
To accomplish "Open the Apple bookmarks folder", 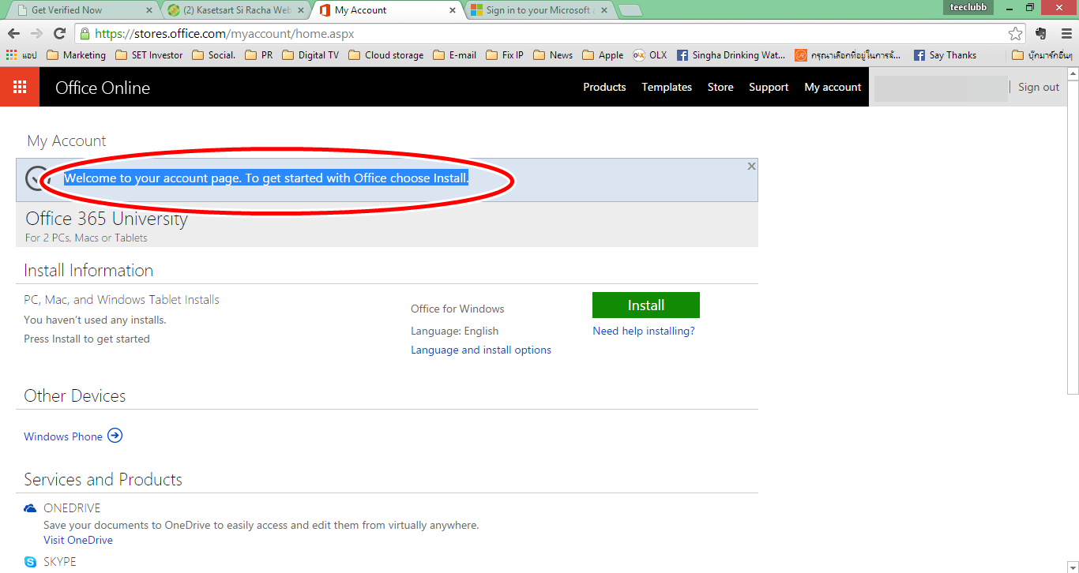I will coord(603,55).
